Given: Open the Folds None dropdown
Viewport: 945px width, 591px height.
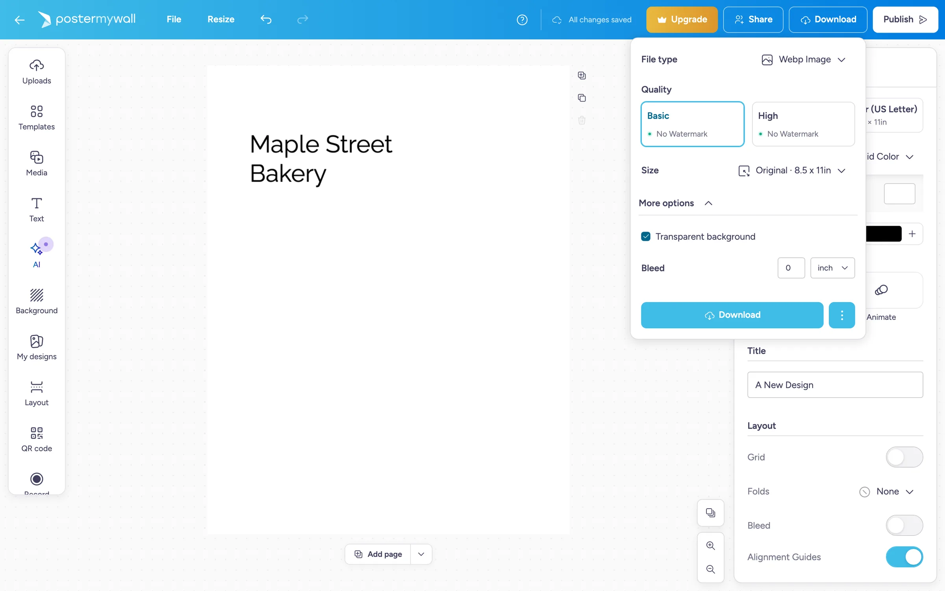Looking at the screenshot, I should pos(886,492).
